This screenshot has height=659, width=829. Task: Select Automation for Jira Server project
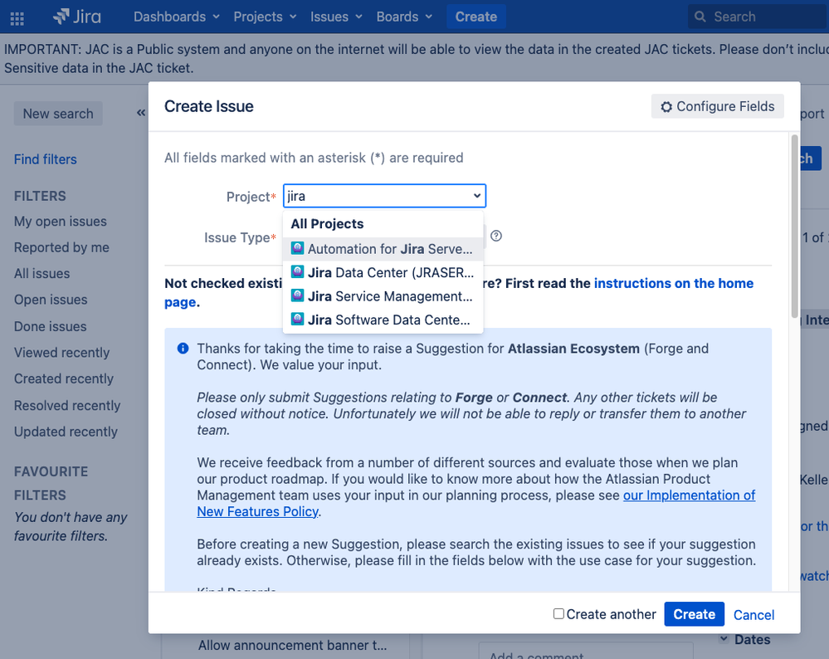tap(383, 249)
